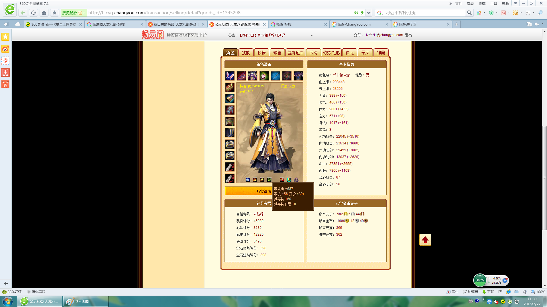Select the 珍兽 tab
This screenshot has height=307, width=547.
pyautogui.click(x=277, y=53)
